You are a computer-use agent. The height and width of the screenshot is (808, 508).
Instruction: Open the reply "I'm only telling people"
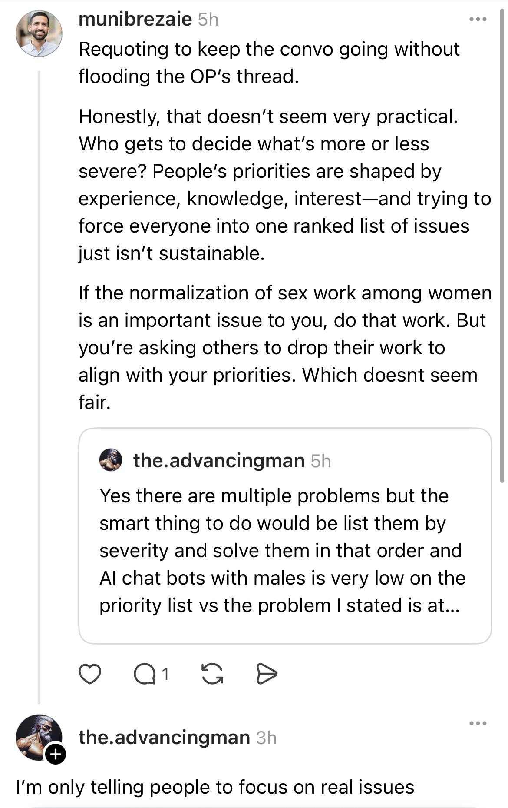click(x=215, y=787)
